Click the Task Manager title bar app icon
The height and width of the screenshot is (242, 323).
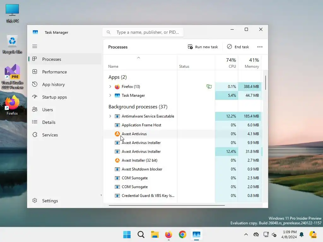tap(35, 32)
